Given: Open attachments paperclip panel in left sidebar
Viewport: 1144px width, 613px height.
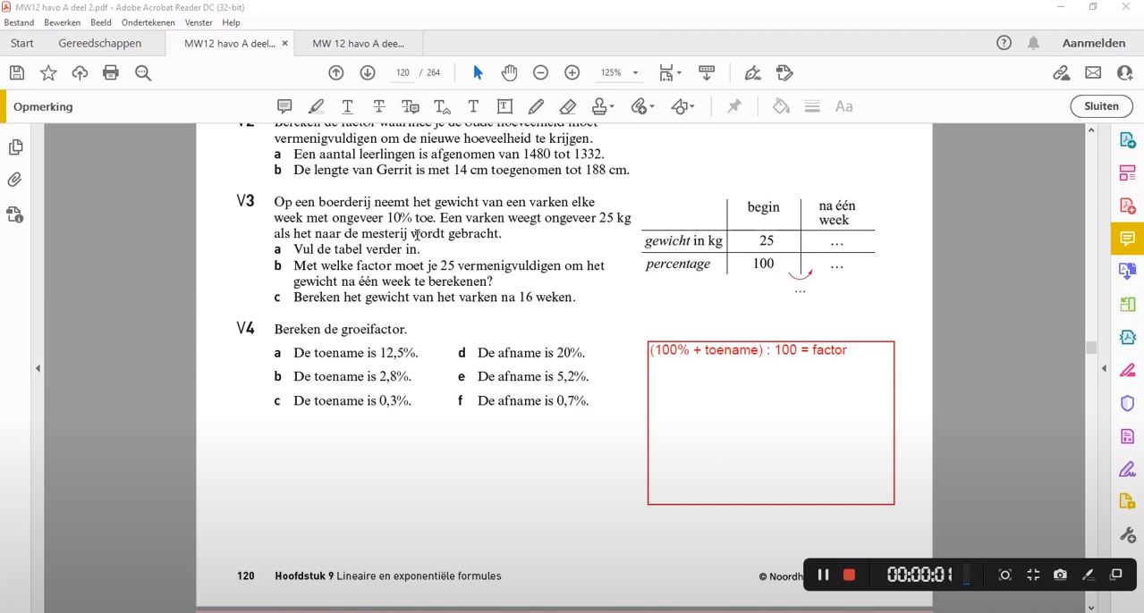Looking at the screenshot, I should tap(15, 181).
